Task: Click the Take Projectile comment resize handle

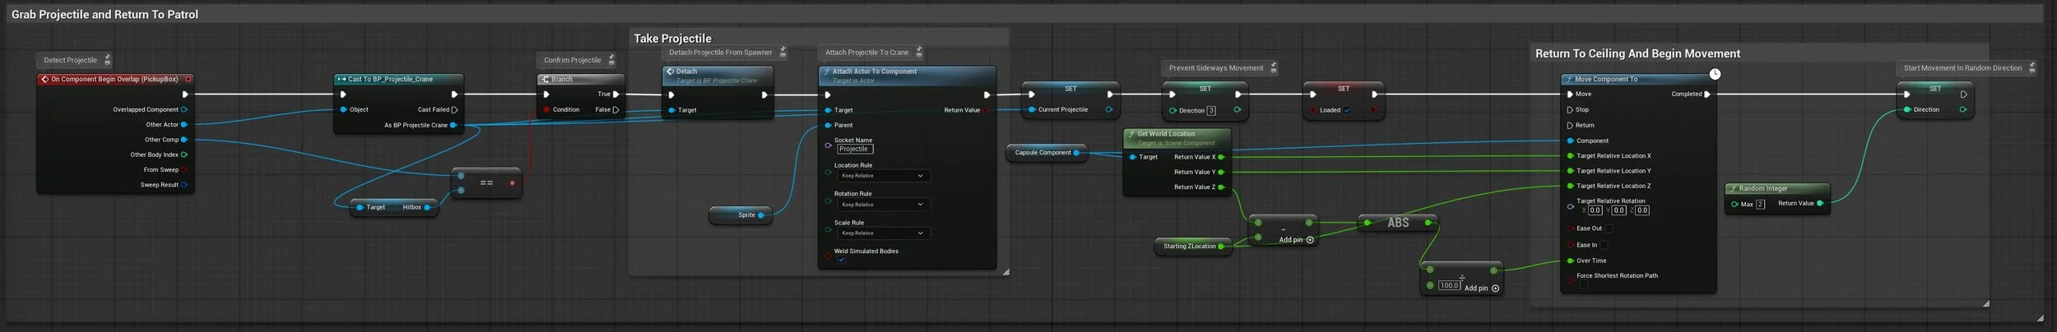Action: click(1005, 271)
